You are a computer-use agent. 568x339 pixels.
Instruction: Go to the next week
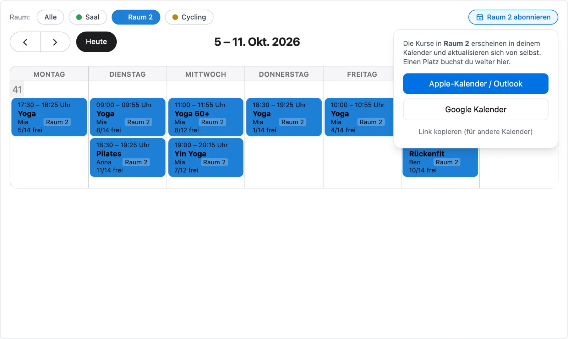(55, 42)
